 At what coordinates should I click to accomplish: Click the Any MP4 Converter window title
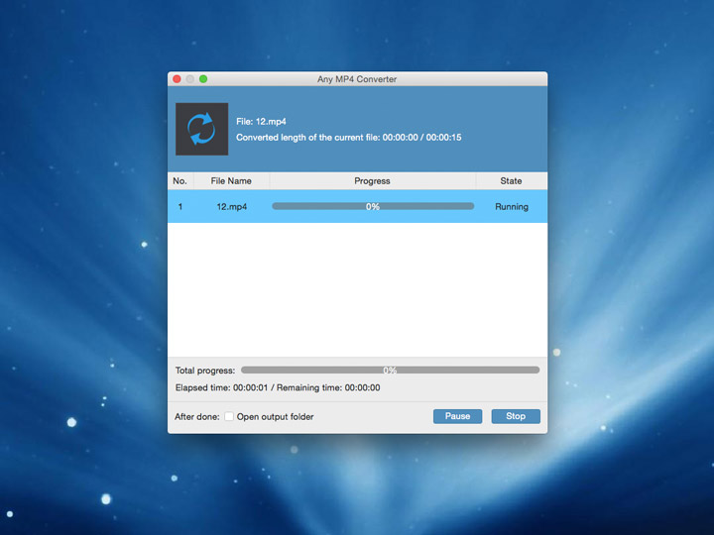pos(357,79)
